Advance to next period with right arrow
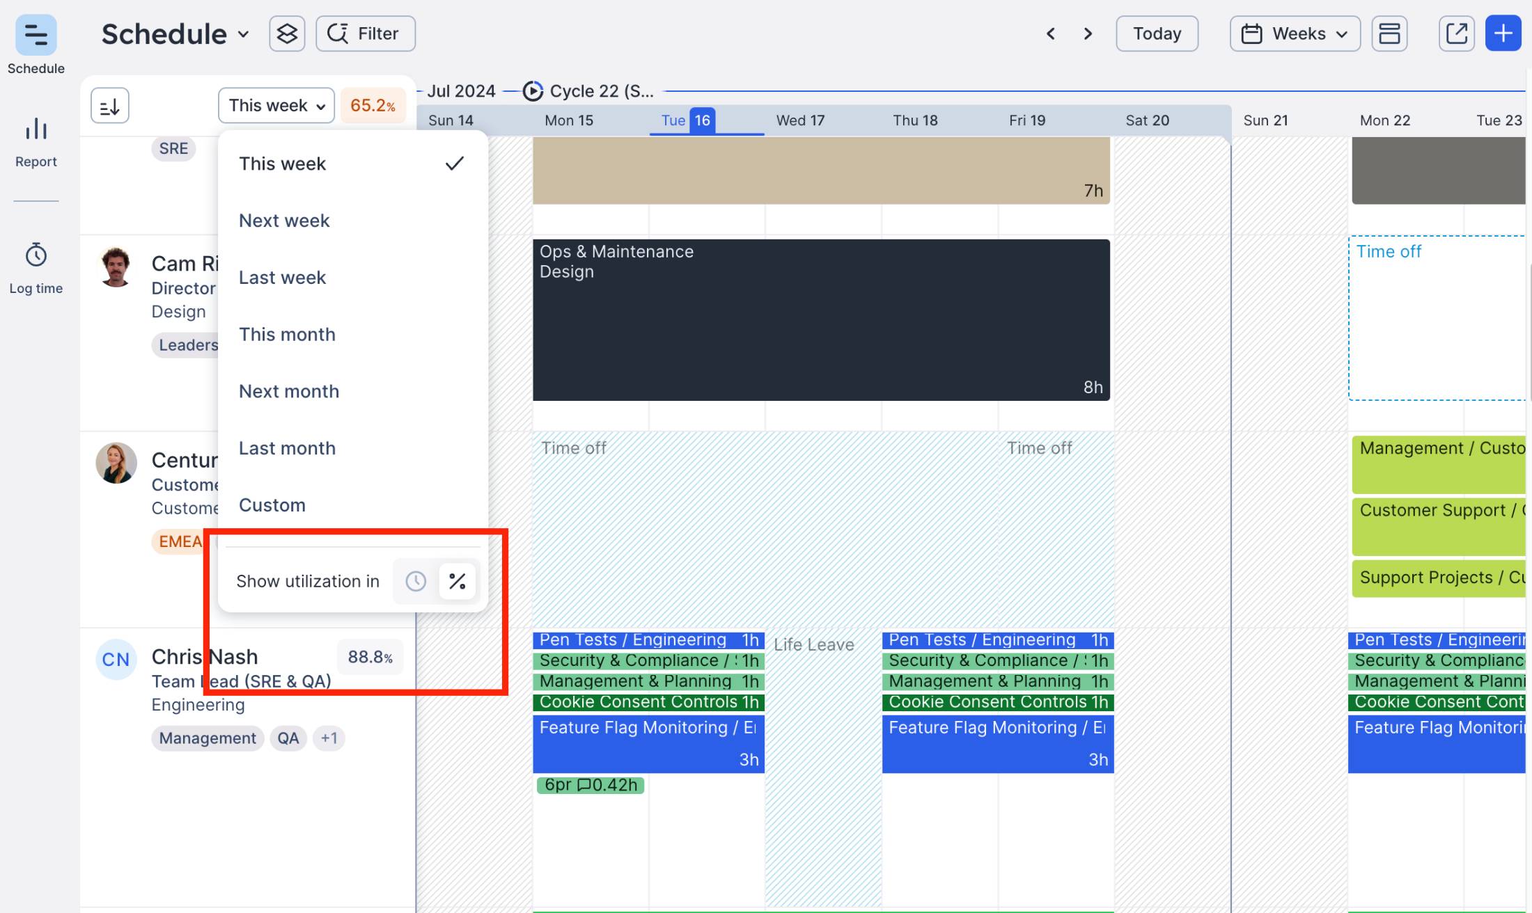This screenshot has width=1532, height=913. (1088, 33)
